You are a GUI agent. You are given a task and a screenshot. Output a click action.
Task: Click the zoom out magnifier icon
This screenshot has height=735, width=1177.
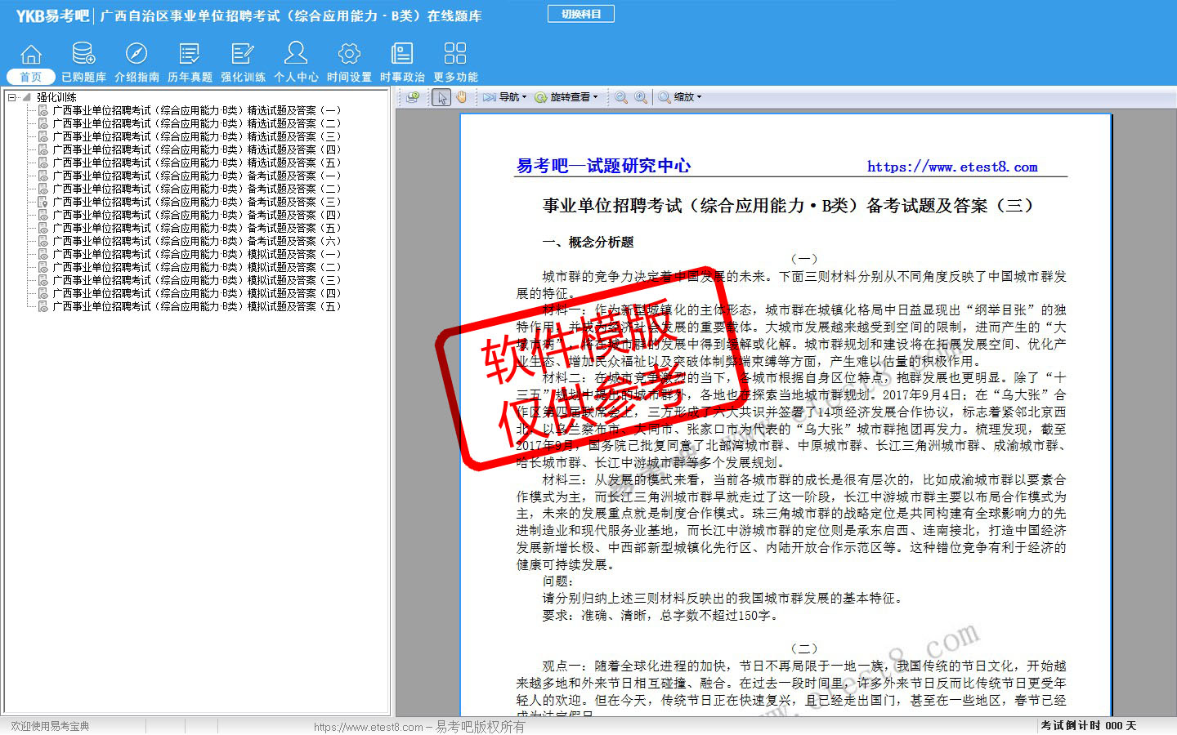(621, 97)
